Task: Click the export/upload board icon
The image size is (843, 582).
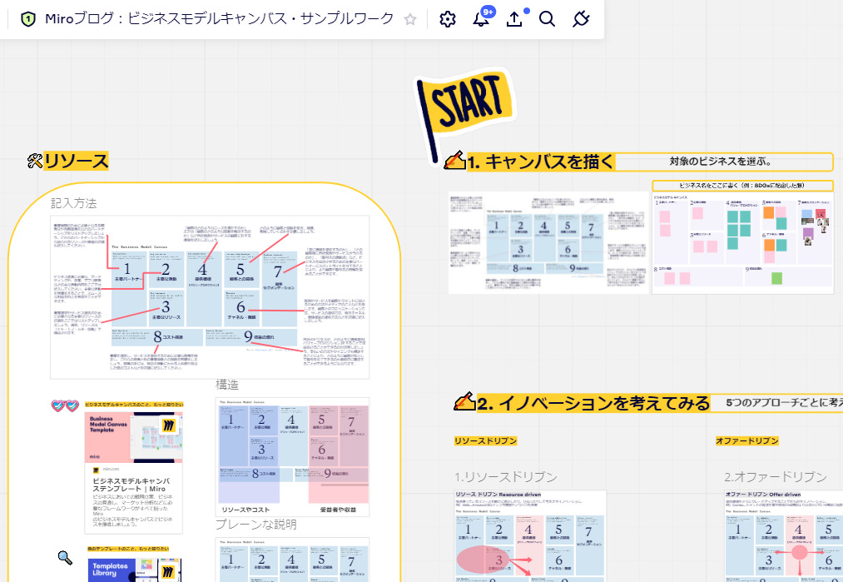Action: (x=514, y=19)
